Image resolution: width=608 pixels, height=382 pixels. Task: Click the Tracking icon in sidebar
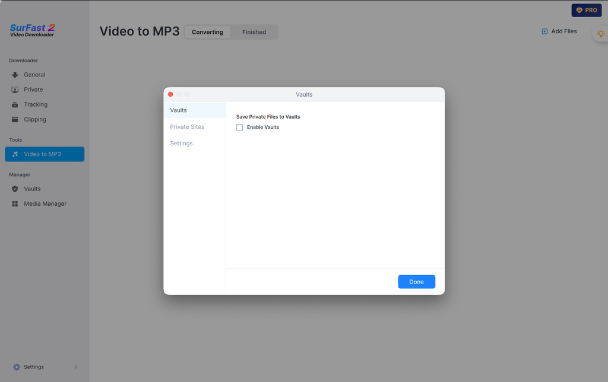[15, 104]
